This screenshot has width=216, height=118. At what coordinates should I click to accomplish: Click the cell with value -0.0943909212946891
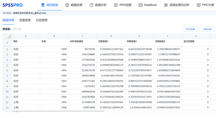[168, 81]
